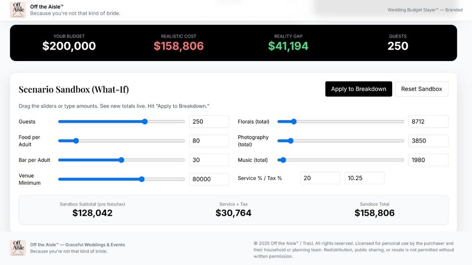
Task: Click the Reset Sandbox button
Action: (421, 89)
